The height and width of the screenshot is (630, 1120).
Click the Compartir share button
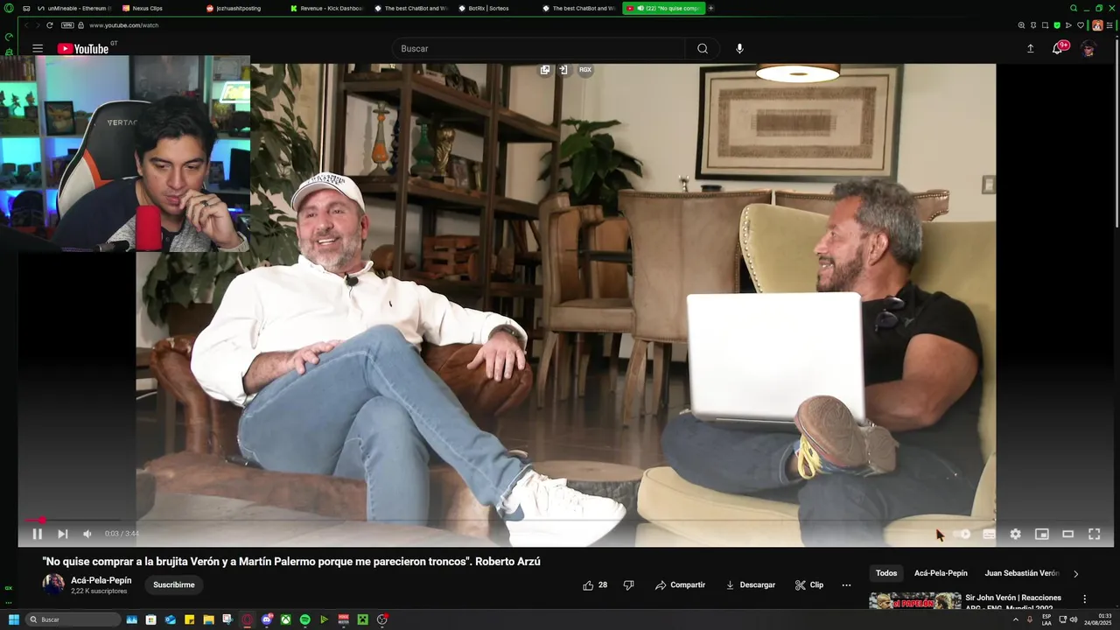pyautogui.click(x=680, y=585)
